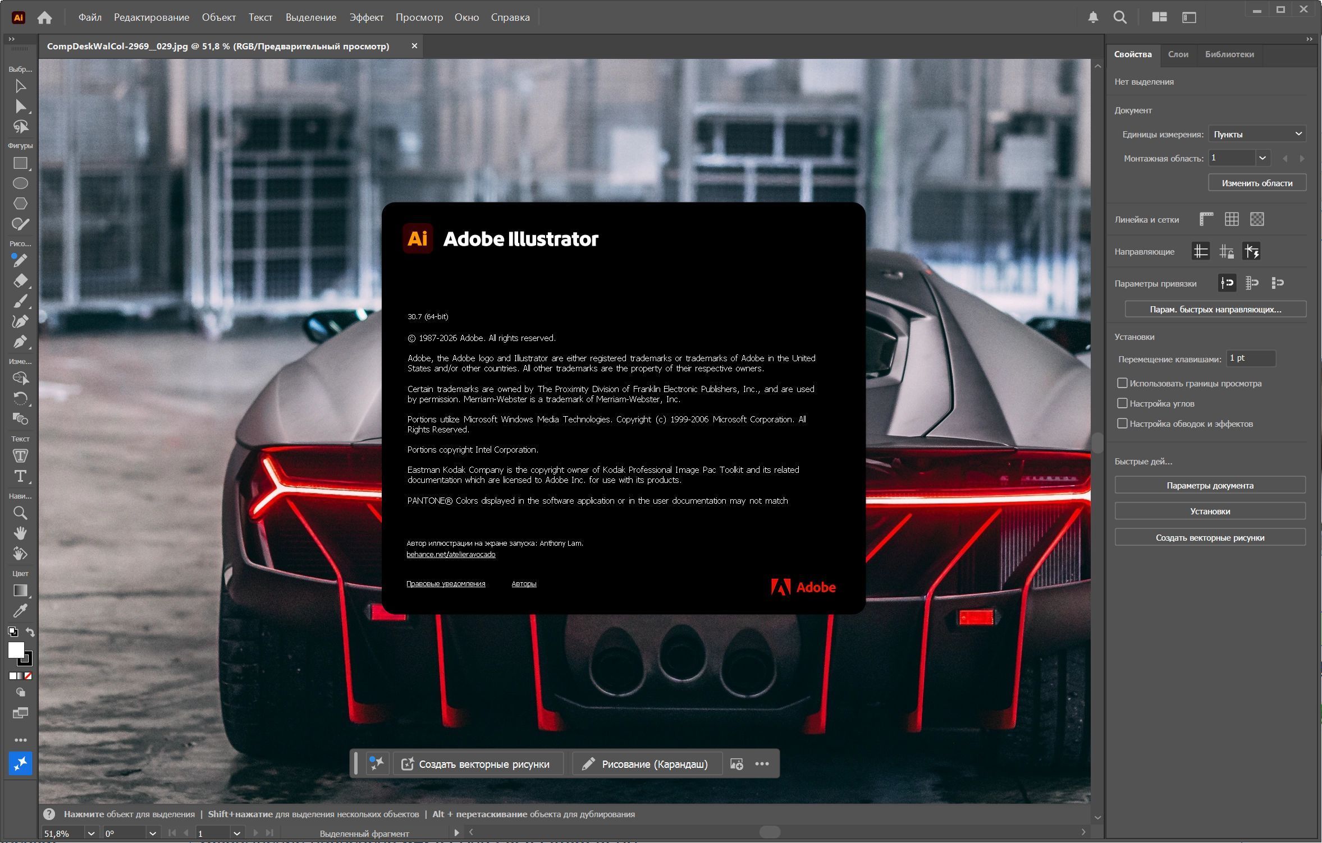Select the Eyedropper tool
Image resolution: width=1322 pixels, height=843 pixels.
coord(20,610)
